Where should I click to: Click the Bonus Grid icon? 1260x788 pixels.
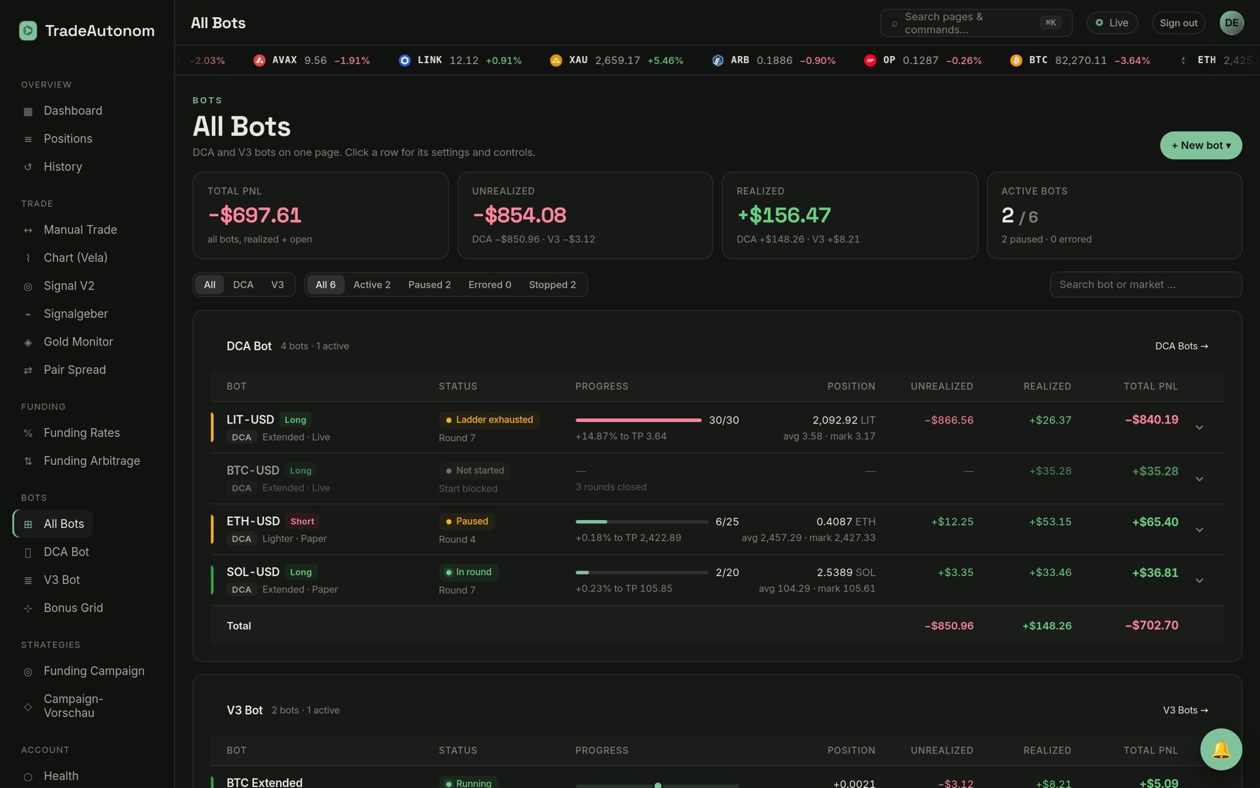[x=28, y=609]
